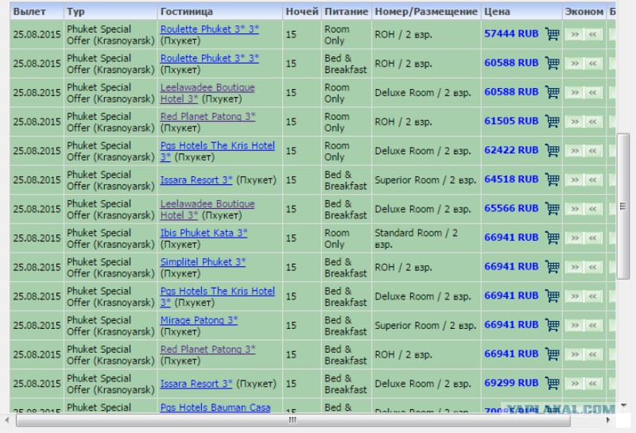
Task: Click the « button in the Ibis Phuket Kata row
Action: pyautogui.click(x=592, y=238)
